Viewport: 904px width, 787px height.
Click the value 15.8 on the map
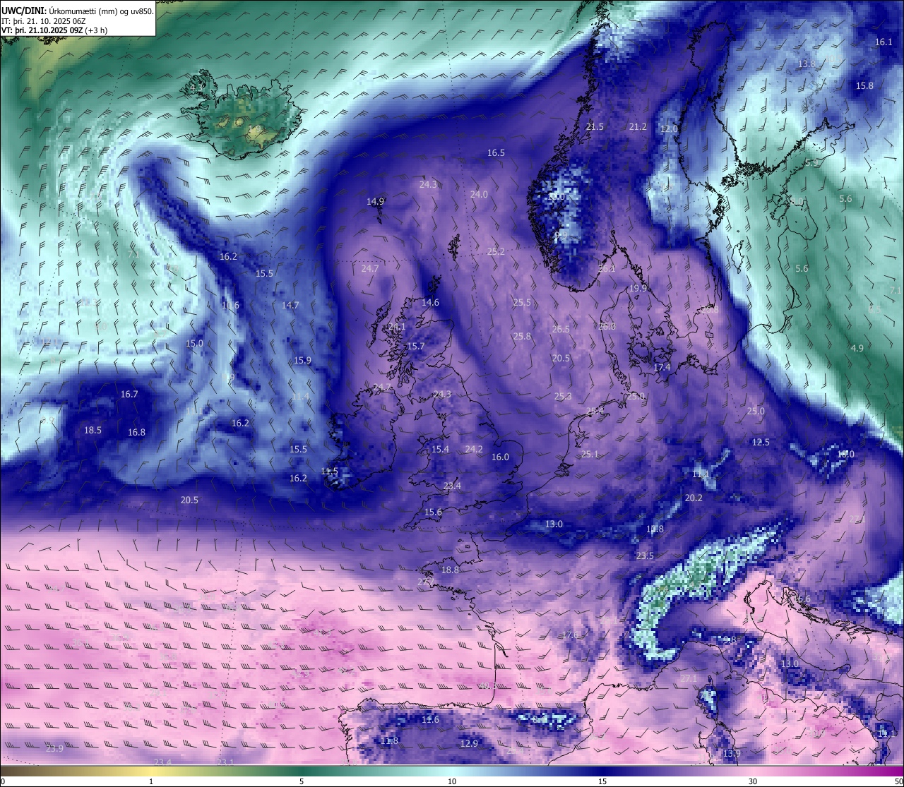click(864, 86)
